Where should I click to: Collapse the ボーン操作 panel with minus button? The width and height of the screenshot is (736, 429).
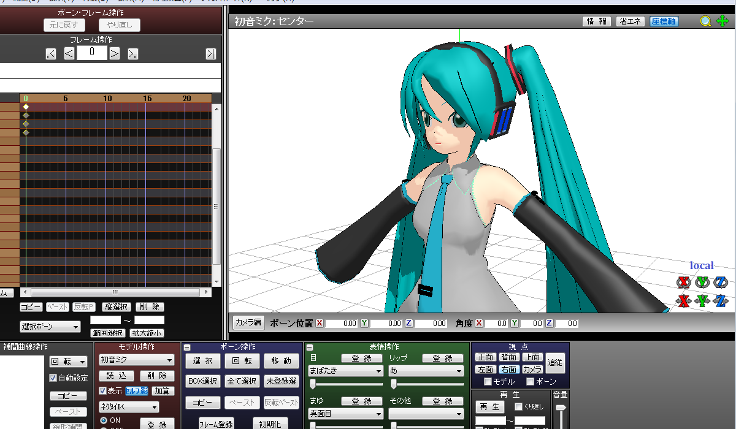pyautogui.click(x=187, y=347)
